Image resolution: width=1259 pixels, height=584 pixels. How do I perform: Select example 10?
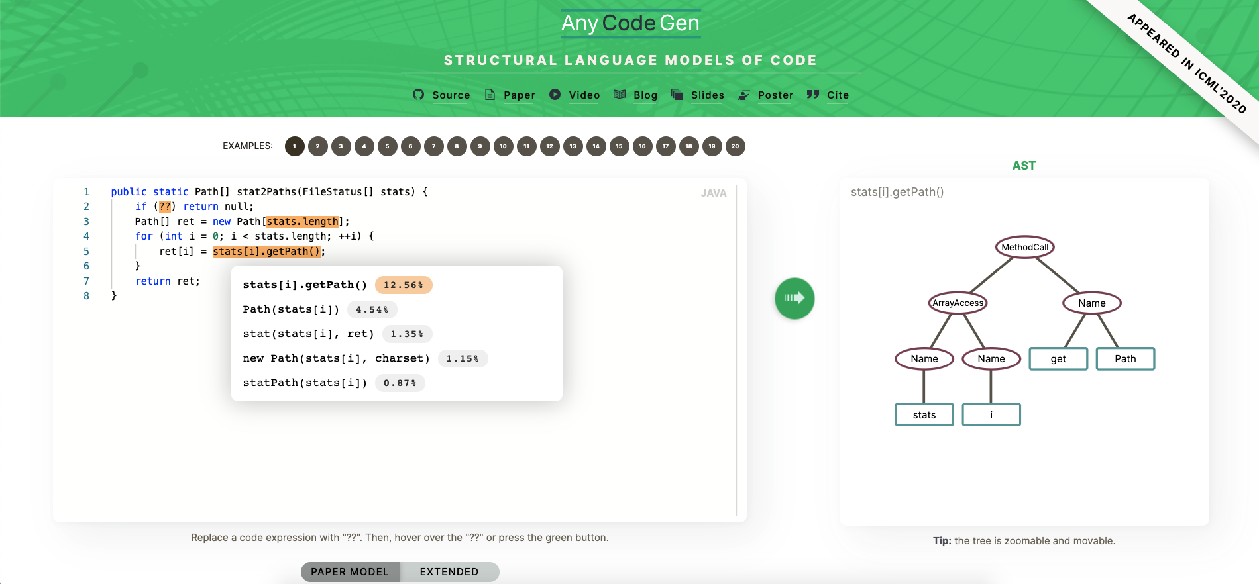click(x=504, y=146)
